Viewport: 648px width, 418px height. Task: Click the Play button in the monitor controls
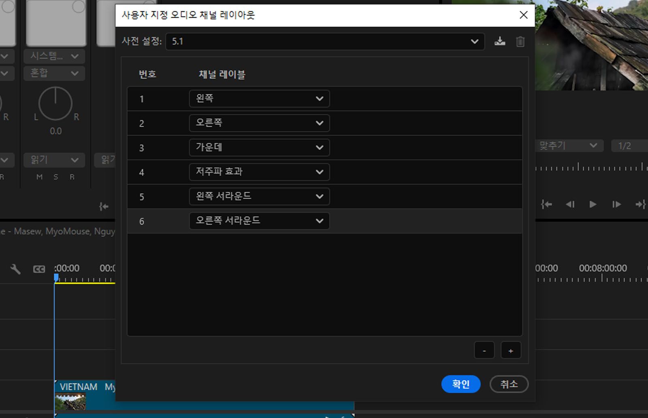pos(593,204)
